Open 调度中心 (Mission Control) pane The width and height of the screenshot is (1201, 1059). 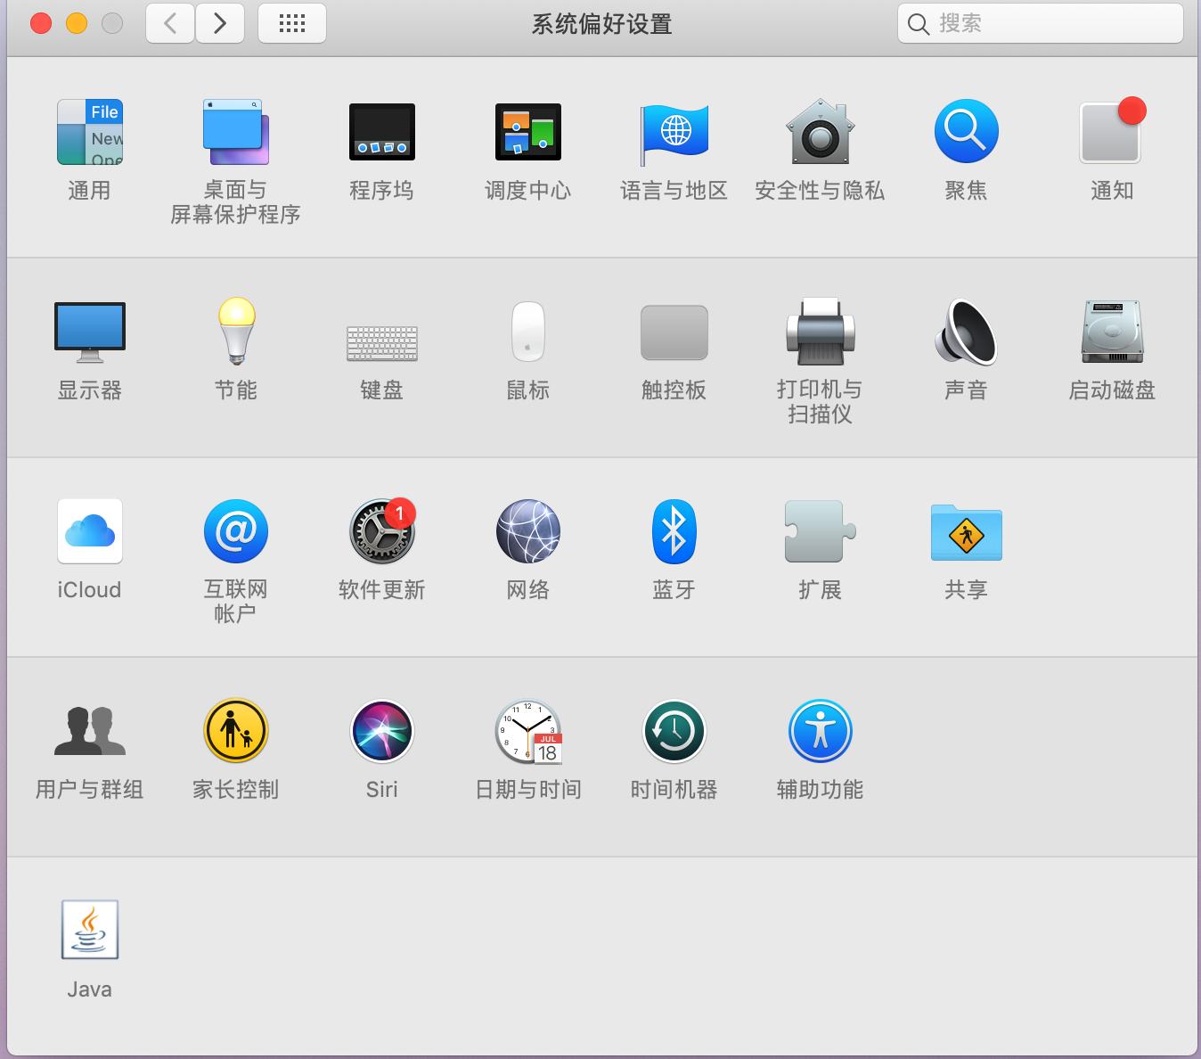coord(528,132)
